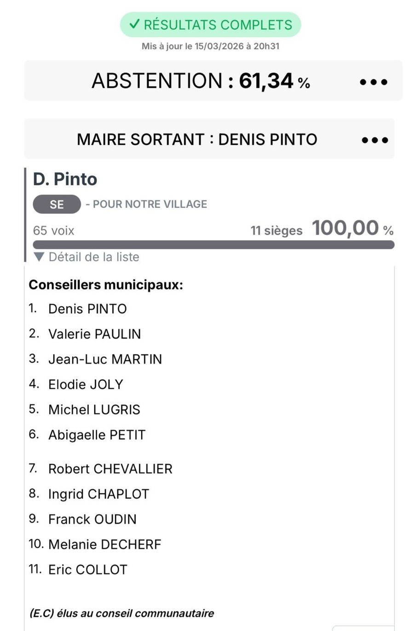Click the SE party badge
Viewport: 414px width, 631px height.
point(57,204)
